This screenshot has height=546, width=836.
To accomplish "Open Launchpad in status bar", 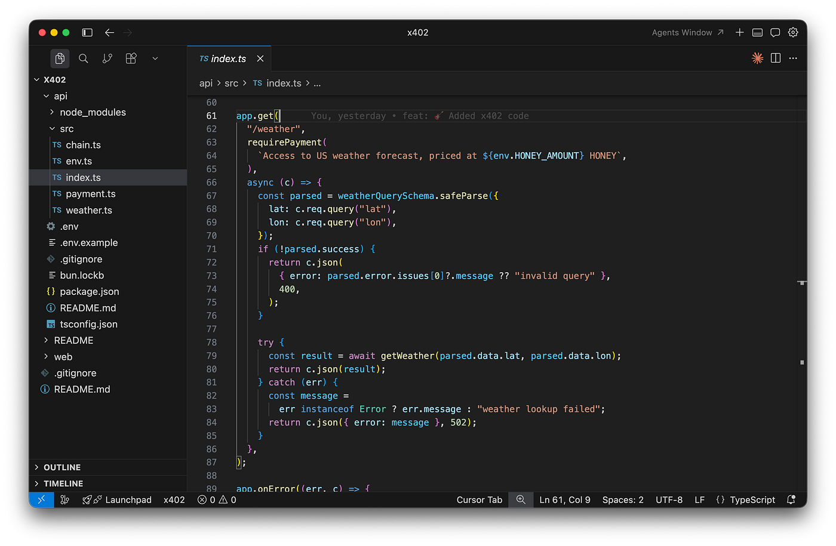I will [x=117, y=499].
